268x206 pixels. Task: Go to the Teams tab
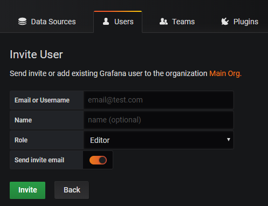tap(177, 22)
